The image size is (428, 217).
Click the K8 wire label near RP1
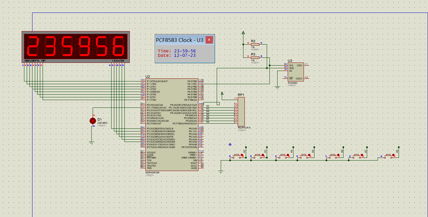pyautogui.click(x=208, y=122)
